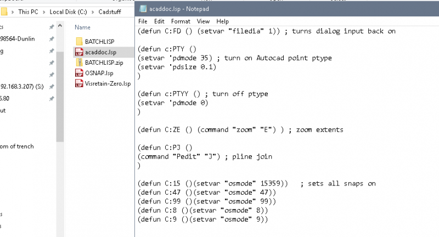Open the File menu in Notepad
The height and width of the screenshot is (237, 439).
pyautogui.click(x=143, y=21)
